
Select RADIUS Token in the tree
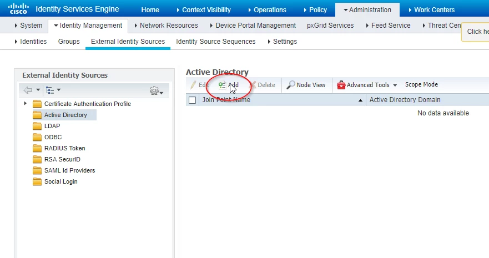tap(64, 148)
